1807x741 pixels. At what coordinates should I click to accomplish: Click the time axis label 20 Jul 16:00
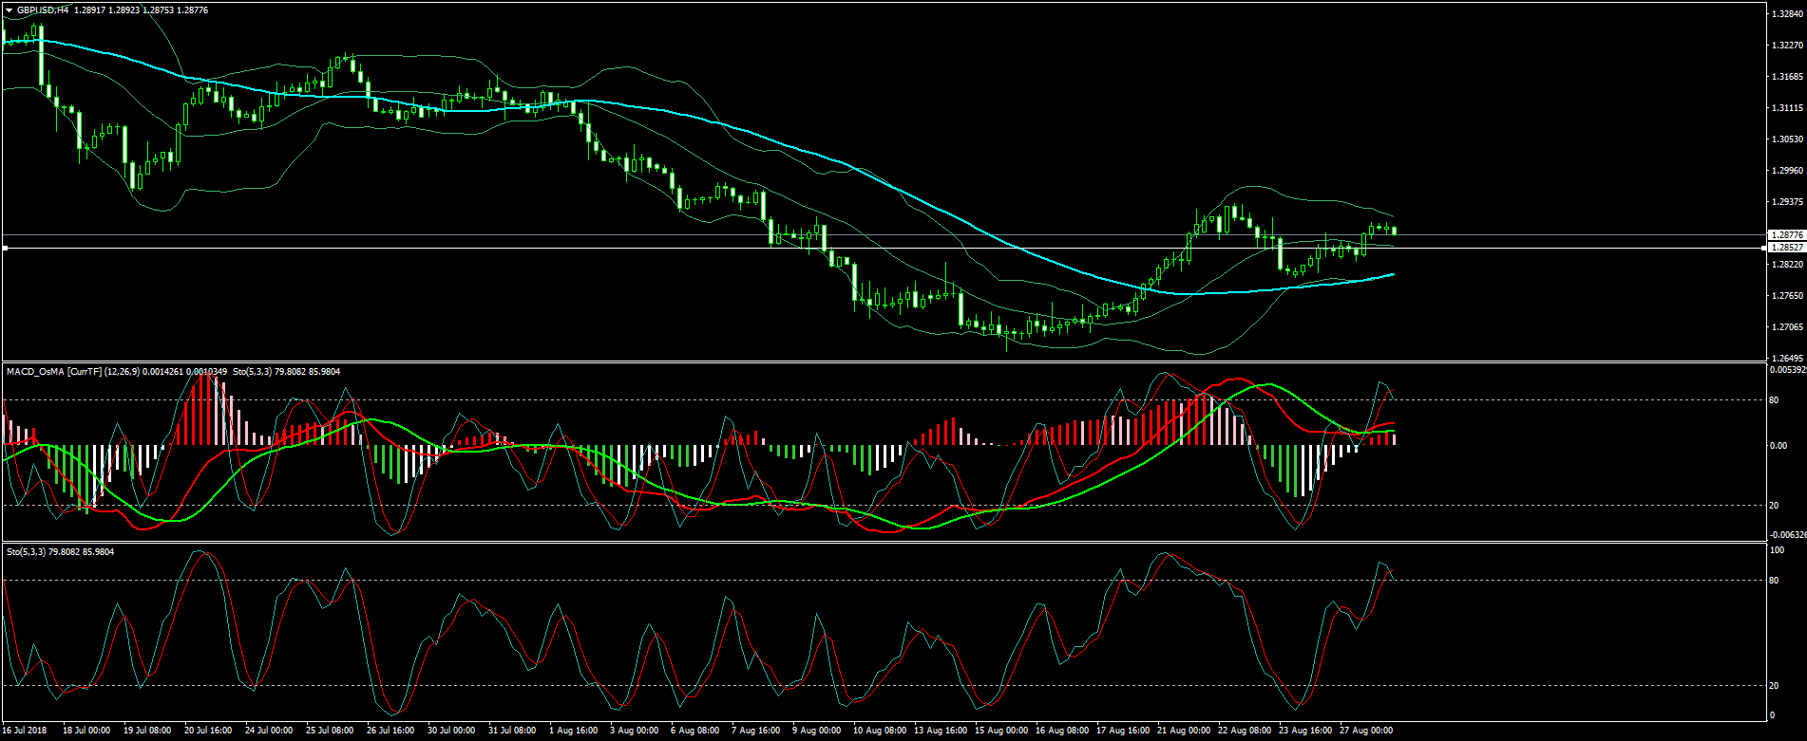point(208,731)
